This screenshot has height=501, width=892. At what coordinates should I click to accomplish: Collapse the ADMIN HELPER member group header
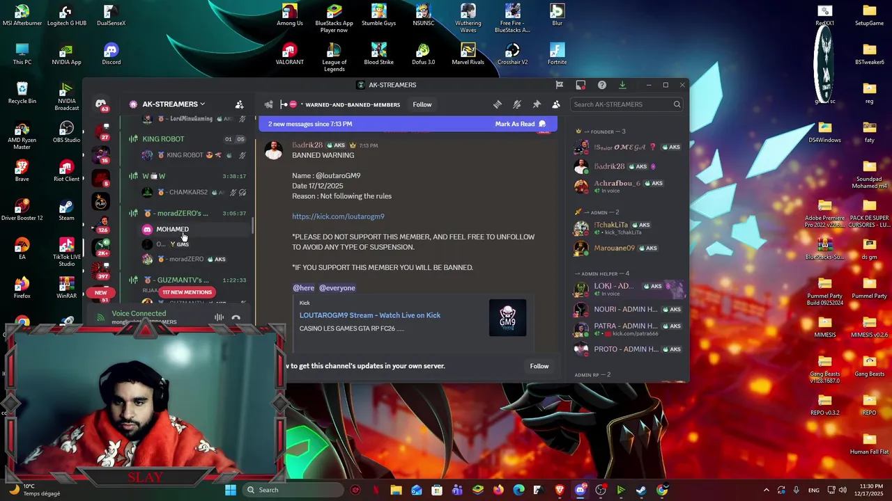point(602,273)
